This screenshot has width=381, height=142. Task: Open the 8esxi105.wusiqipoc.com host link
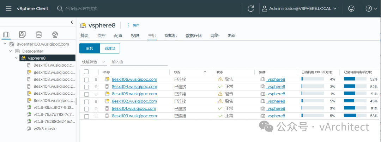(134, 94)
